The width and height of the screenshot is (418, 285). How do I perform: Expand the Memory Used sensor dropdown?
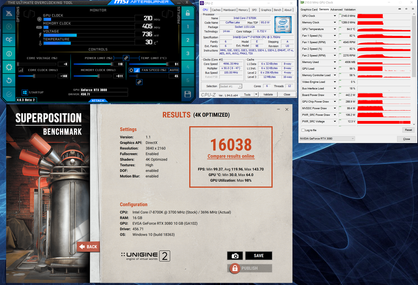pyautogui.click(x=335, y=62)
